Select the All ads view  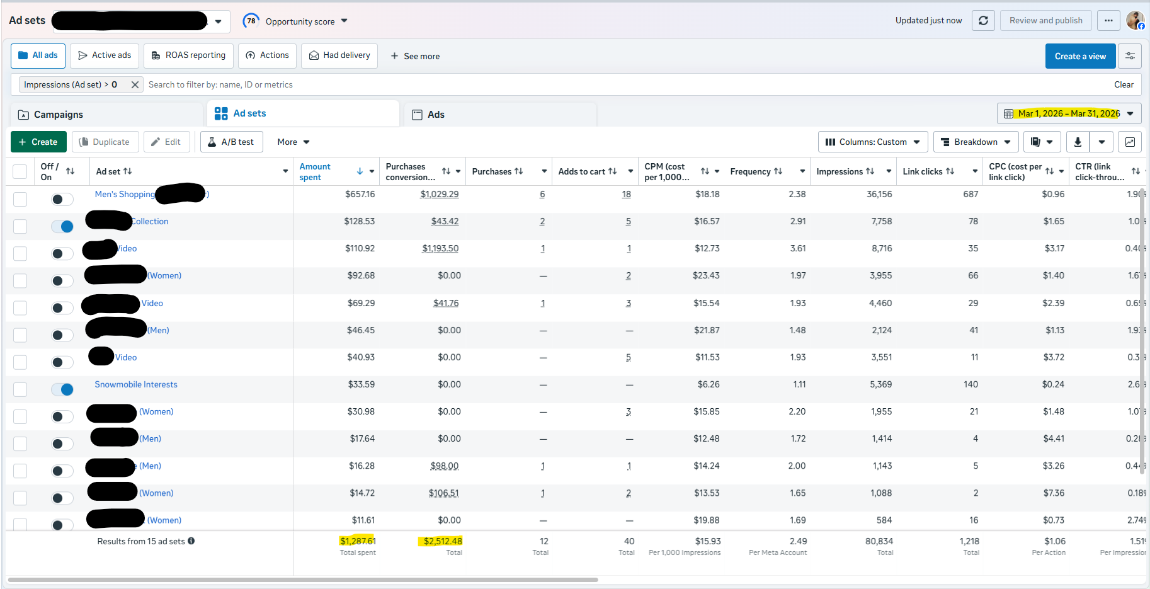(38, 55)
